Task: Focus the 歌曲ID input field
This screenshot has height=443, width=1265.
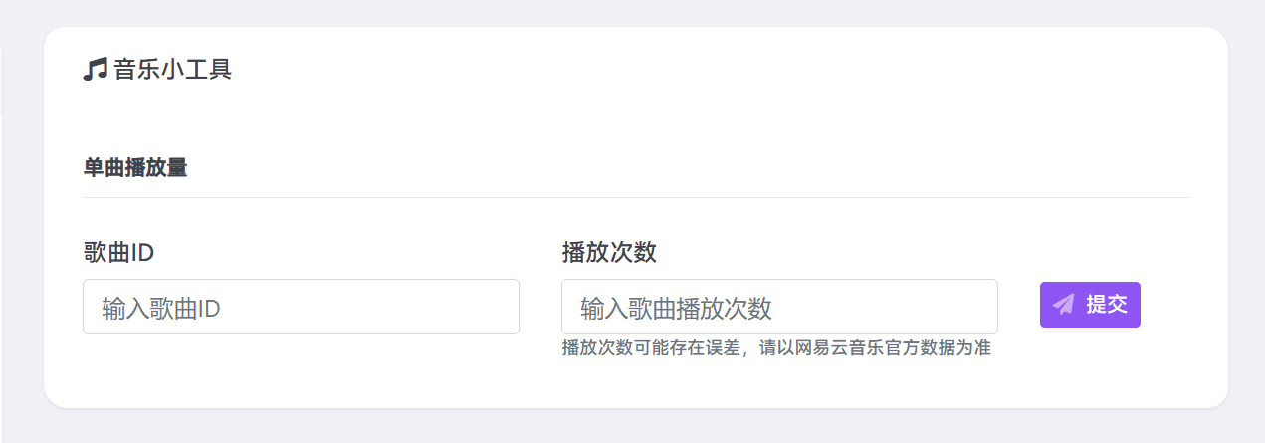Action: point(301,307)
